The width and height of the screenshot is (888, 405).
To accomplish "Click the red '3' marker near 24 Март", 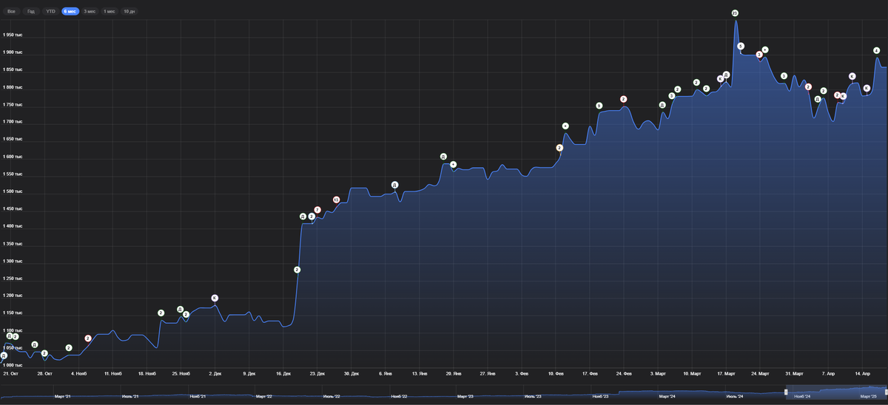I will (x=759, y=55).
